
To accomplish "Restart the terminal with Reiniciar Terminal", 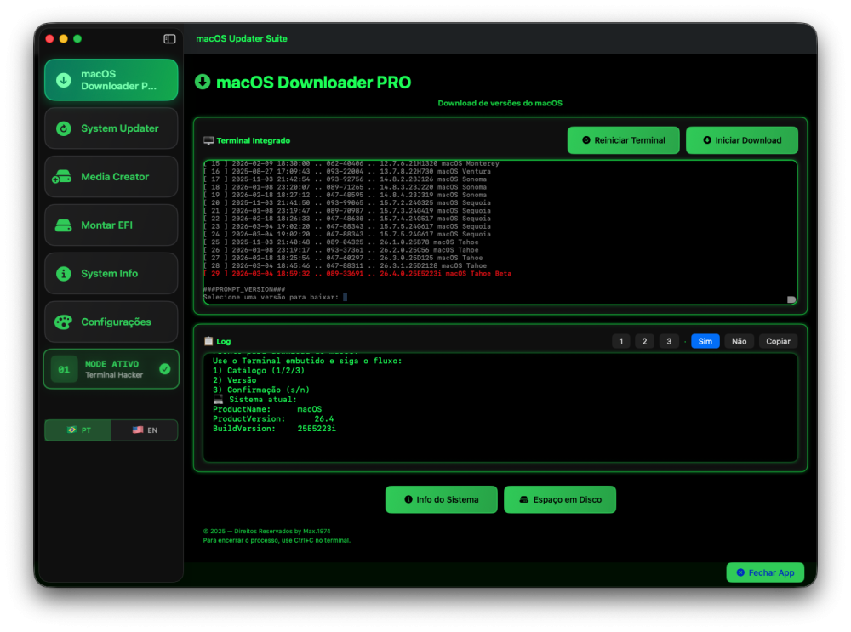I will [623, 140].
